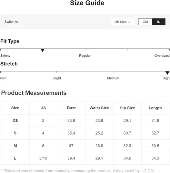Click the Fit Type slider marker
170x173 pixels.
[42, 50]
